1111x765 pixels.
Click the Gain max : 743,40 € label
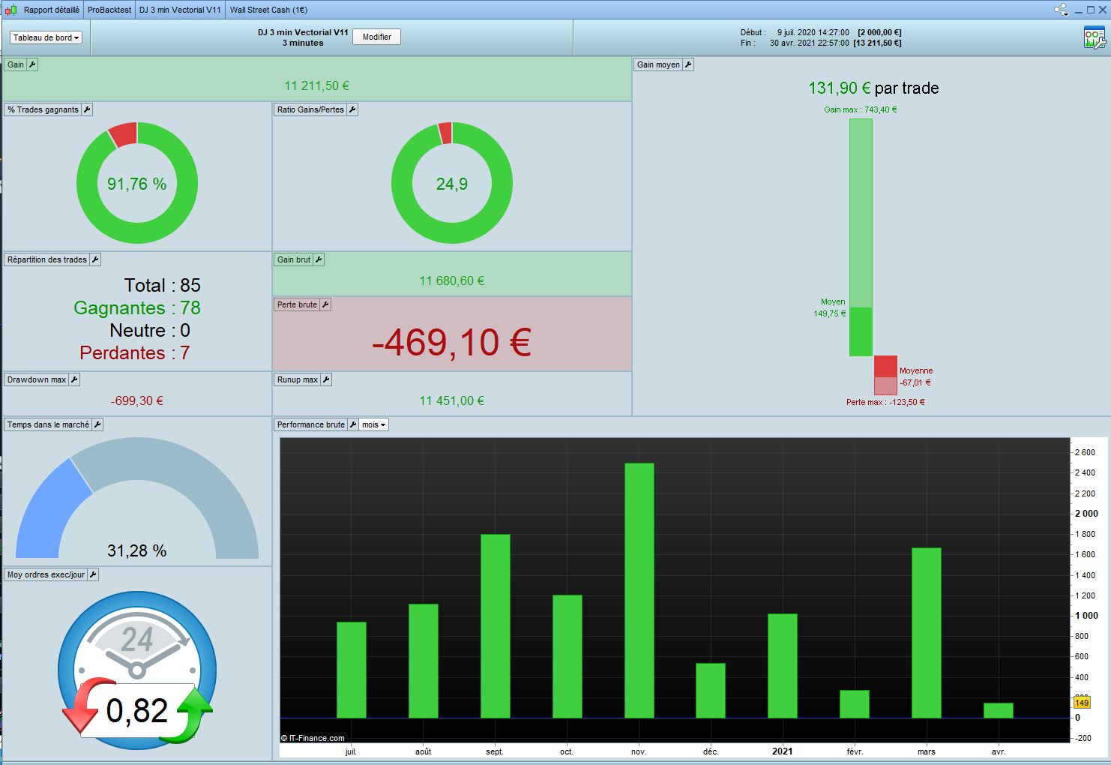pyautogui.click(x=861, y=109)
